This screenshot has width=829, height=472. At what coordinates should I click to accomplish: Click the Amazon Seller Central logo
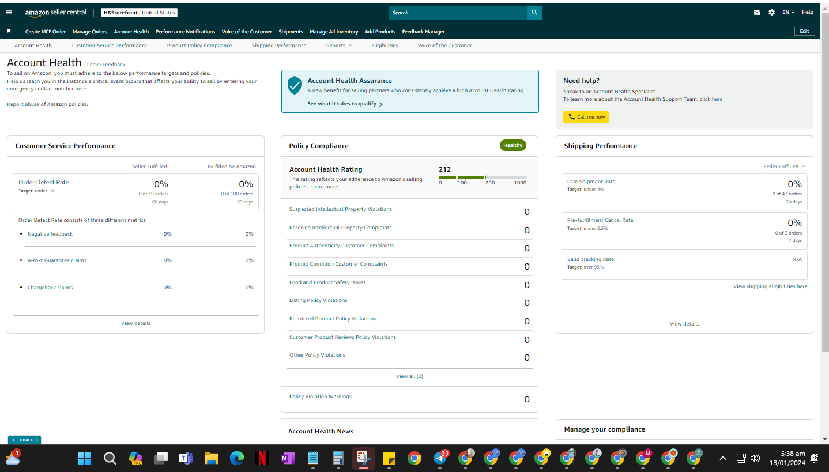(56, 12)
